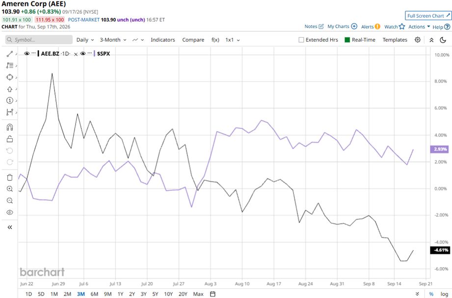Open the Daily frequency dropdown

pyautogui.click(x=85, y=40)
